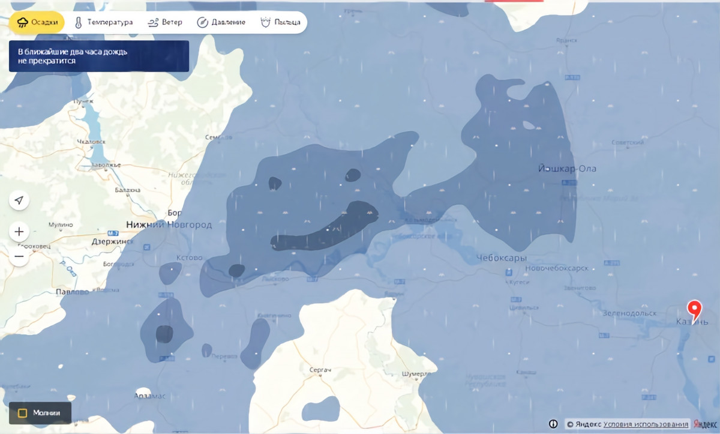
Task: Click the Сергач town label
Action: (319, 370)
